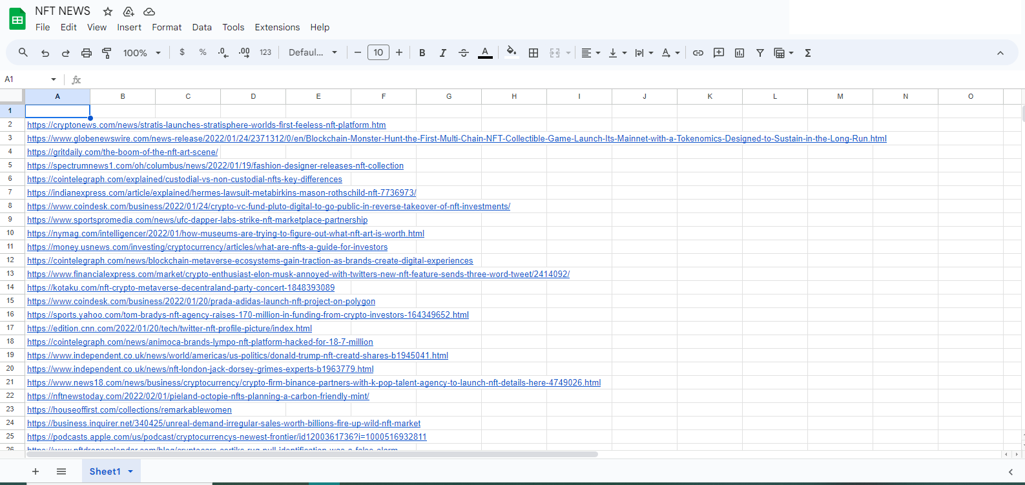The height and width of the screenshot is (485, 1025).
Task: Open the View menu
Action: 97,27
